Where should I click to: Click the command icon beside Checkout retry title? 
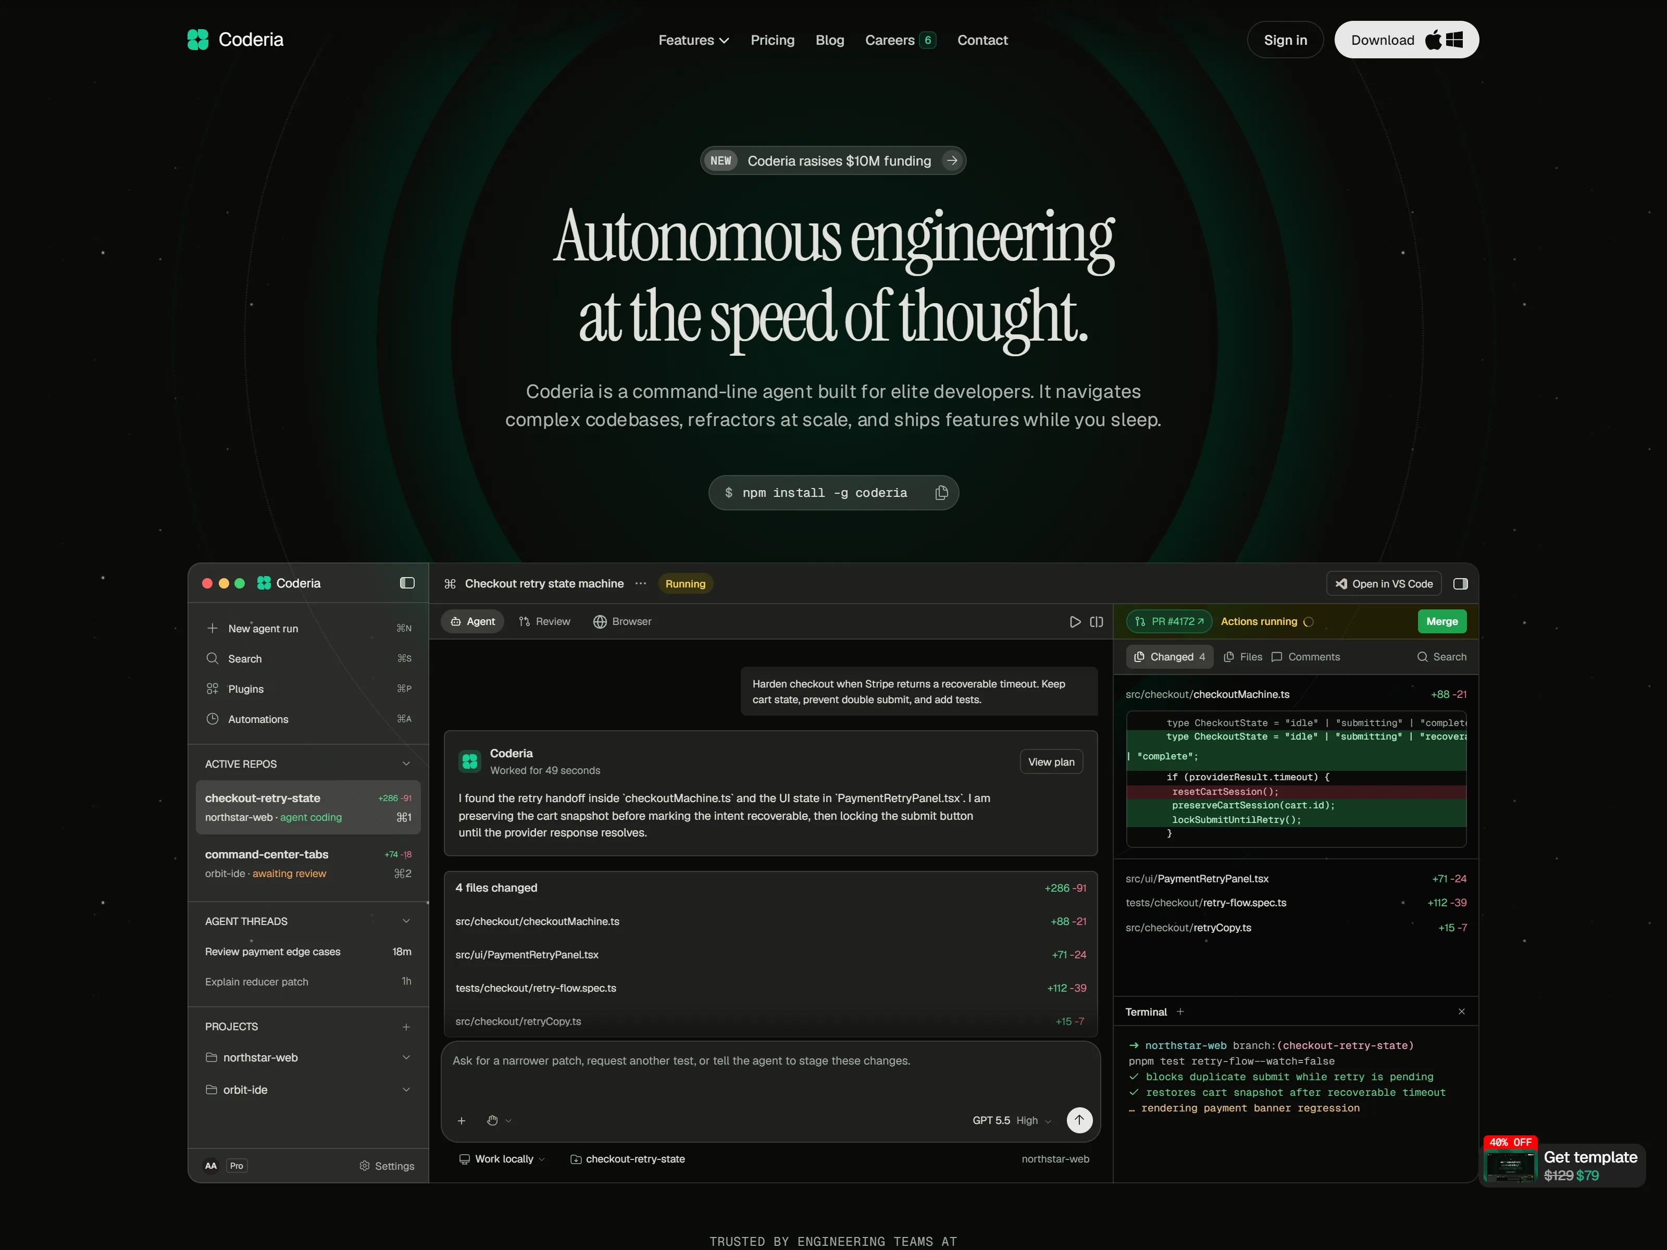[450, 584]
